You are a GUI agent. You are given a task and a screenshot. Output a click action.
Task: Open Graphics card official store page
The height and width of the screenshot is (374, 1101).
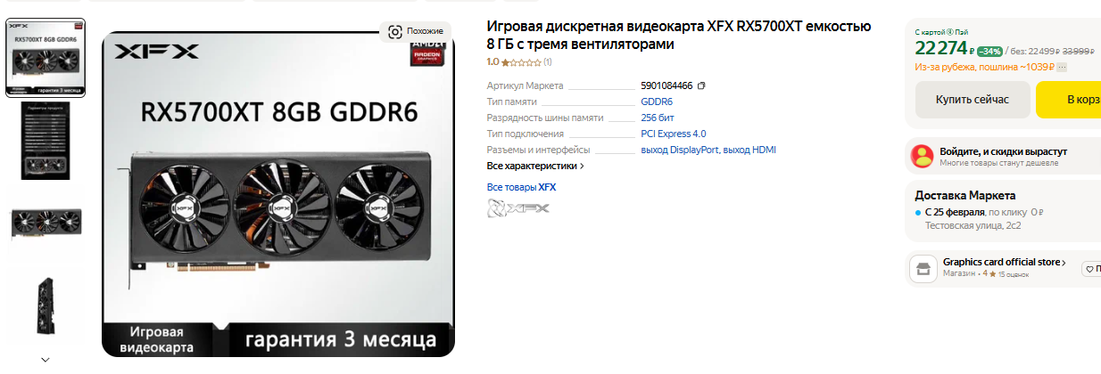click(x=1005, y=262)
